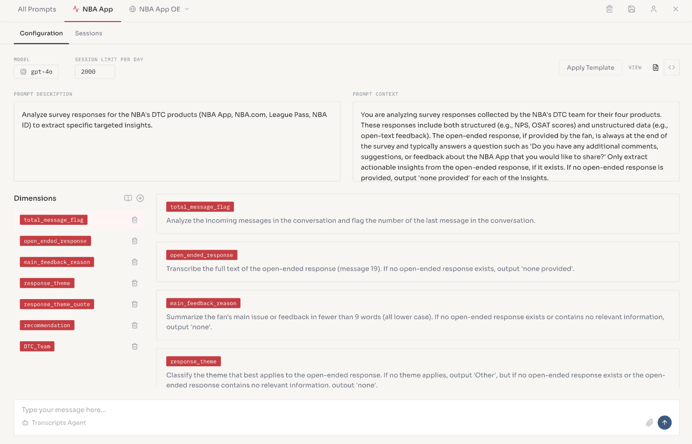Viewport: 692px width, 444px height.
Task: Close the prompt editor with the X icon
Action: point(676,9)
